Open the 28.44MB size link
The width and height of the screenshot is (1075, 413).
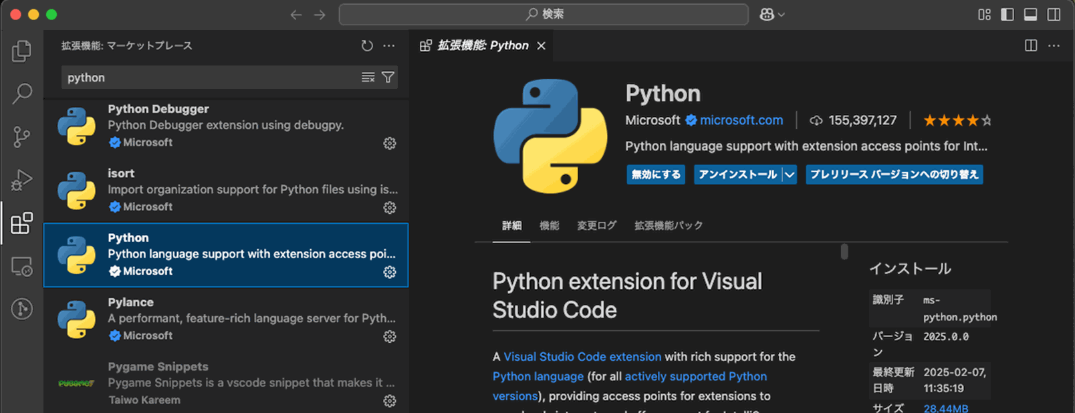click(x=945, y=408)
